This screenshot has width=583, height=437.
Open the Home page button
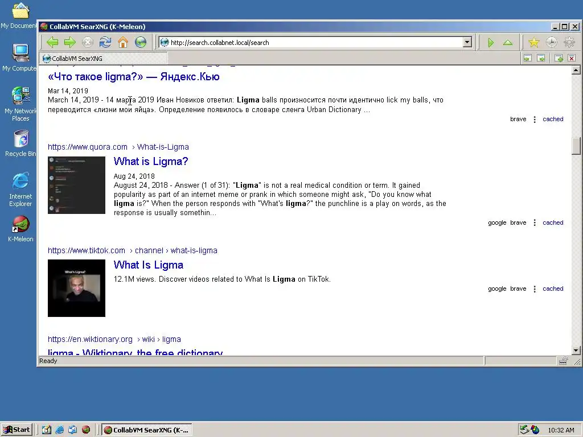(123, 42)
